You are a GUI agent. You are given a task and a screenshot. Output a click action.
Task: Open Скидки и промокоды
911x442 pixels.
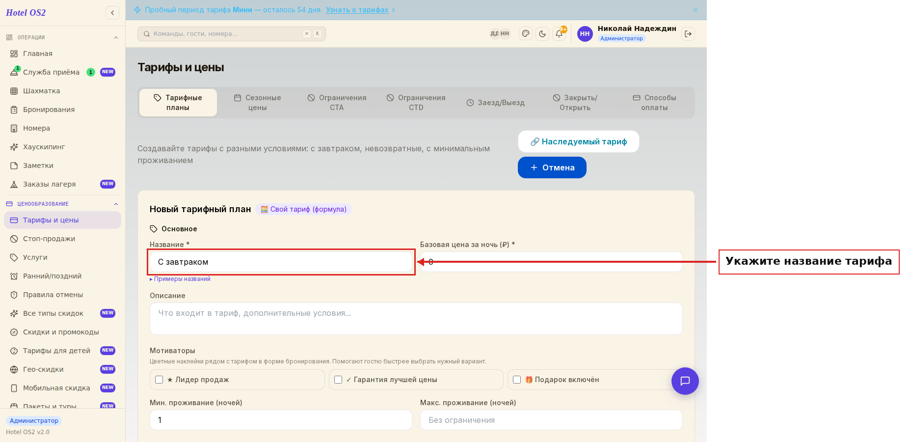tap(62, 332)
